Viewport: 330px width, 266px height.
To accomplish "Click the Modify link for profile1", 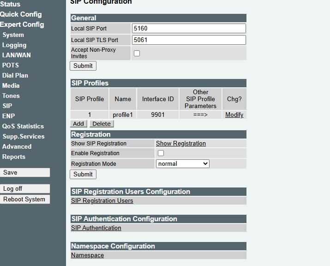I will point(234,115).
